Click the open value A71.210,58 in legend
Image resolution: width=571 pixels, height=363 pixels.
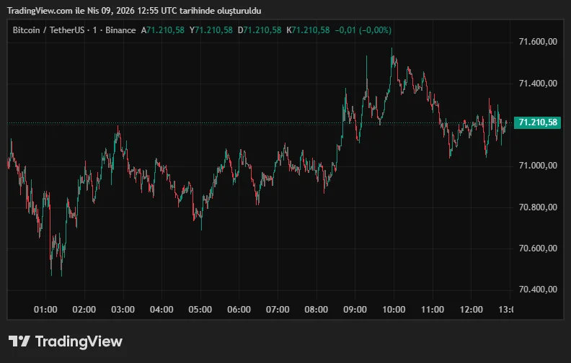pos(163,30)
